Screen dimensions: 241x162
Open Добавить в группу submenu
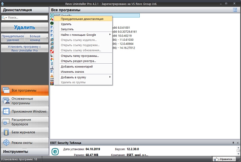click(83, 77)
